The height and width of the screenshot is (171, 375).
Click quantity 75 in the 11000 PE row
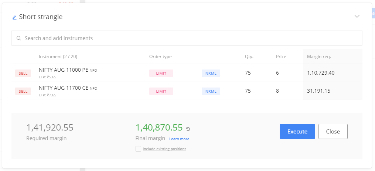pos(248,73)
